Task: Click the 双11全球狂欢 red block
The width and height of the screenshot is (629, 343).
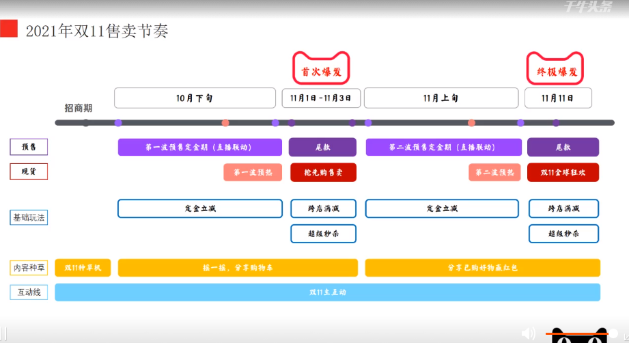Action: coord(563,172)
